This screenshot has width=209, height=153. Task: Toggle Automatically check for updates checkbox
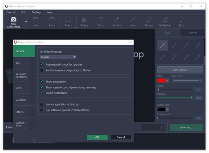42,65
